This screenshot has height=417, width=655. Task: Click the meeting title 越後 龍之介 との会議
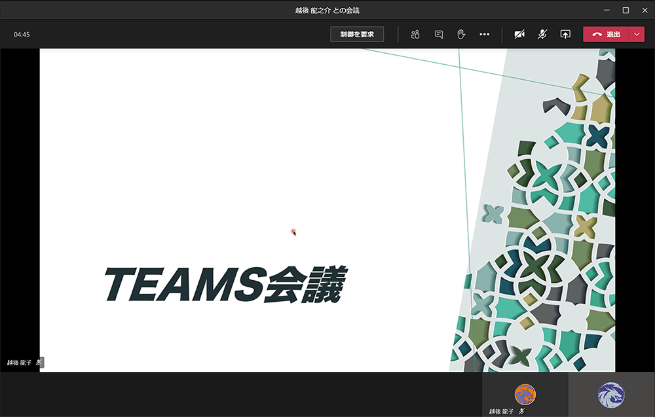tap(327, 10)
